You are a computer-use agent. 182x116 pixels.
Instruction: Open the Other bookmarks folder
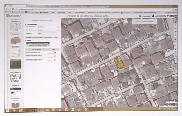click(x=171, y=13)
